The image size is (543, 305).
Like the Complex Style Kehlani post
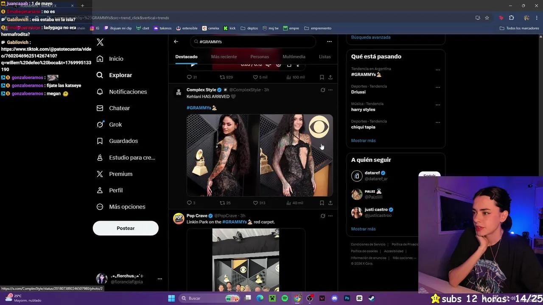coord(255,203)
